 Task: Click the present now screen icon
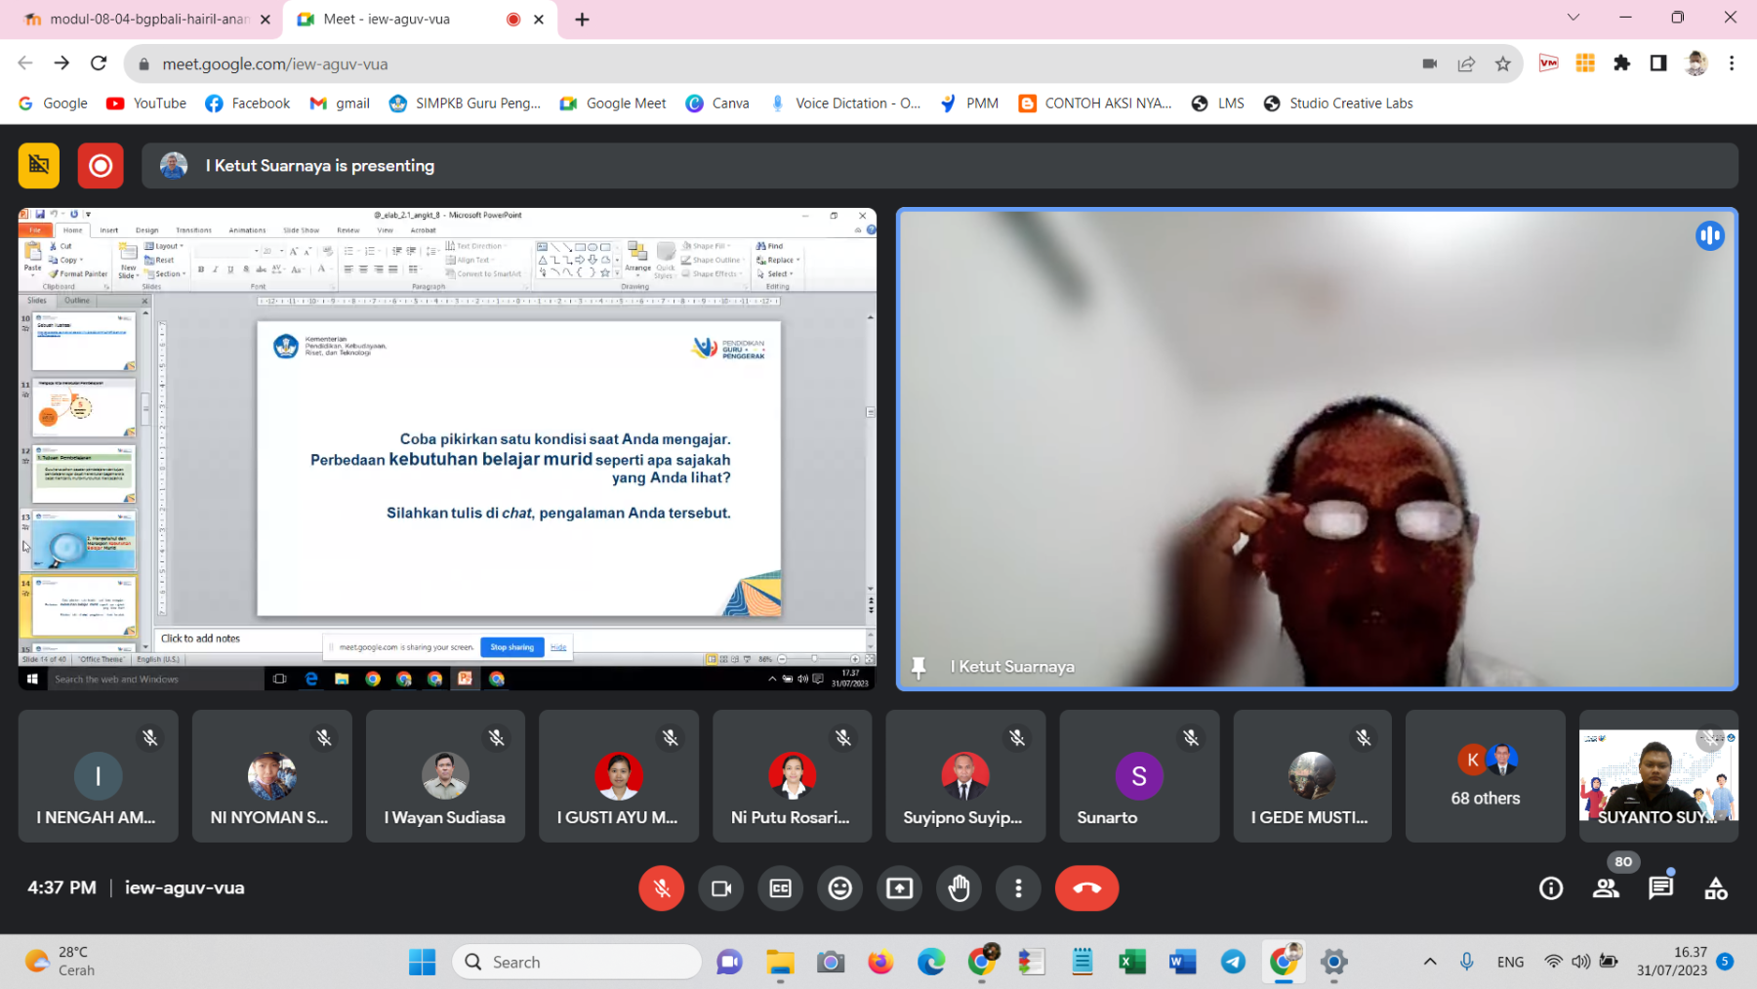click(x=899, y=888)
